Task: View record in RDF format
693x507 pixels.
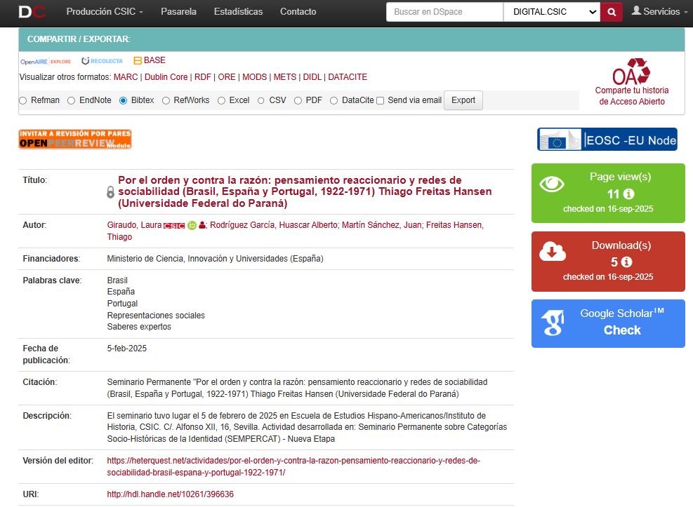Action: point(203,76)
